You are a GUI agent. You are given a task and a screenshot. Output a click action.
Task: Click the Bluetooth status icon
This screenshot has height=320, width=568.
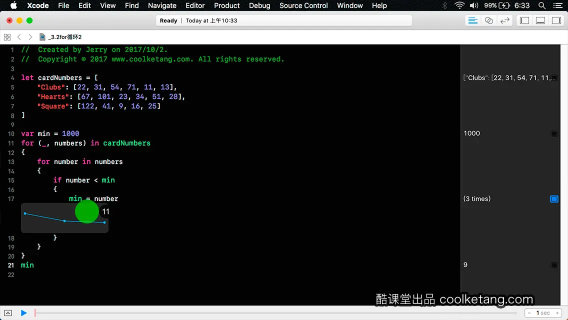pos(445,5)
